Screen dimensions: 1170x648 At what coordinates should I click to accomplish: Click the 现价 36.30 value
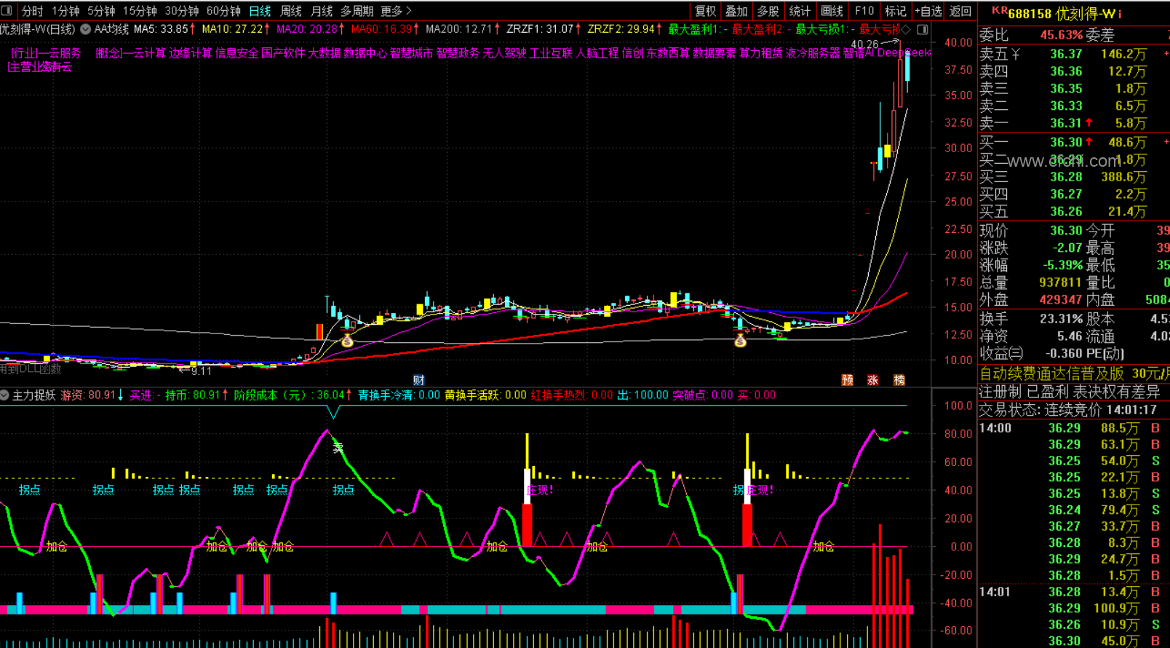(1066, 231)
